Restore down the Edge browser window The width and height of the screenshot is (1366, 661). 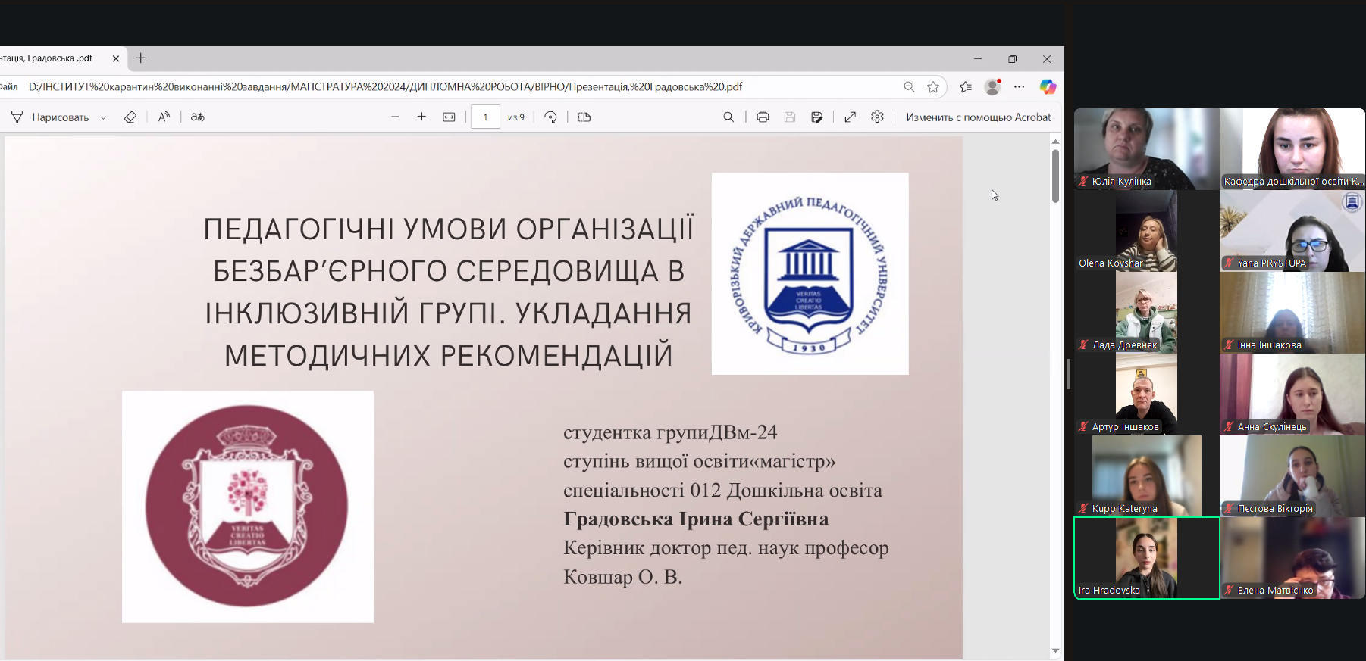[x=1012, y=59]
